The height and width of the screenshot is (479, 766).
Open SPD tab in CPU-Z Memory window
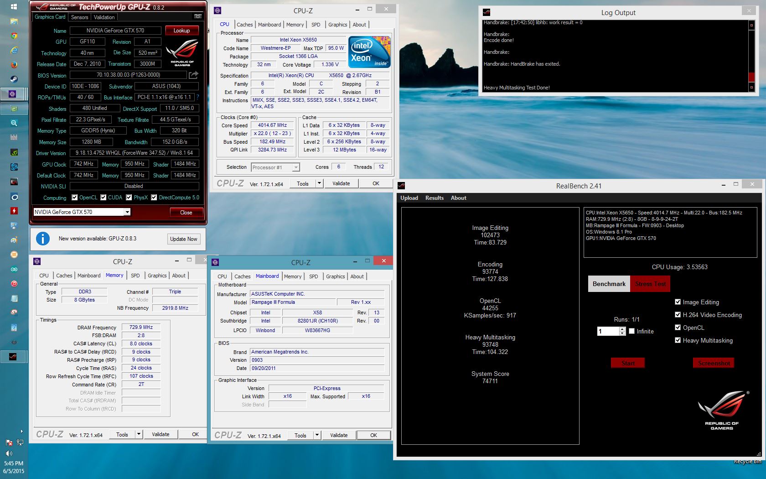coord(135,276)
